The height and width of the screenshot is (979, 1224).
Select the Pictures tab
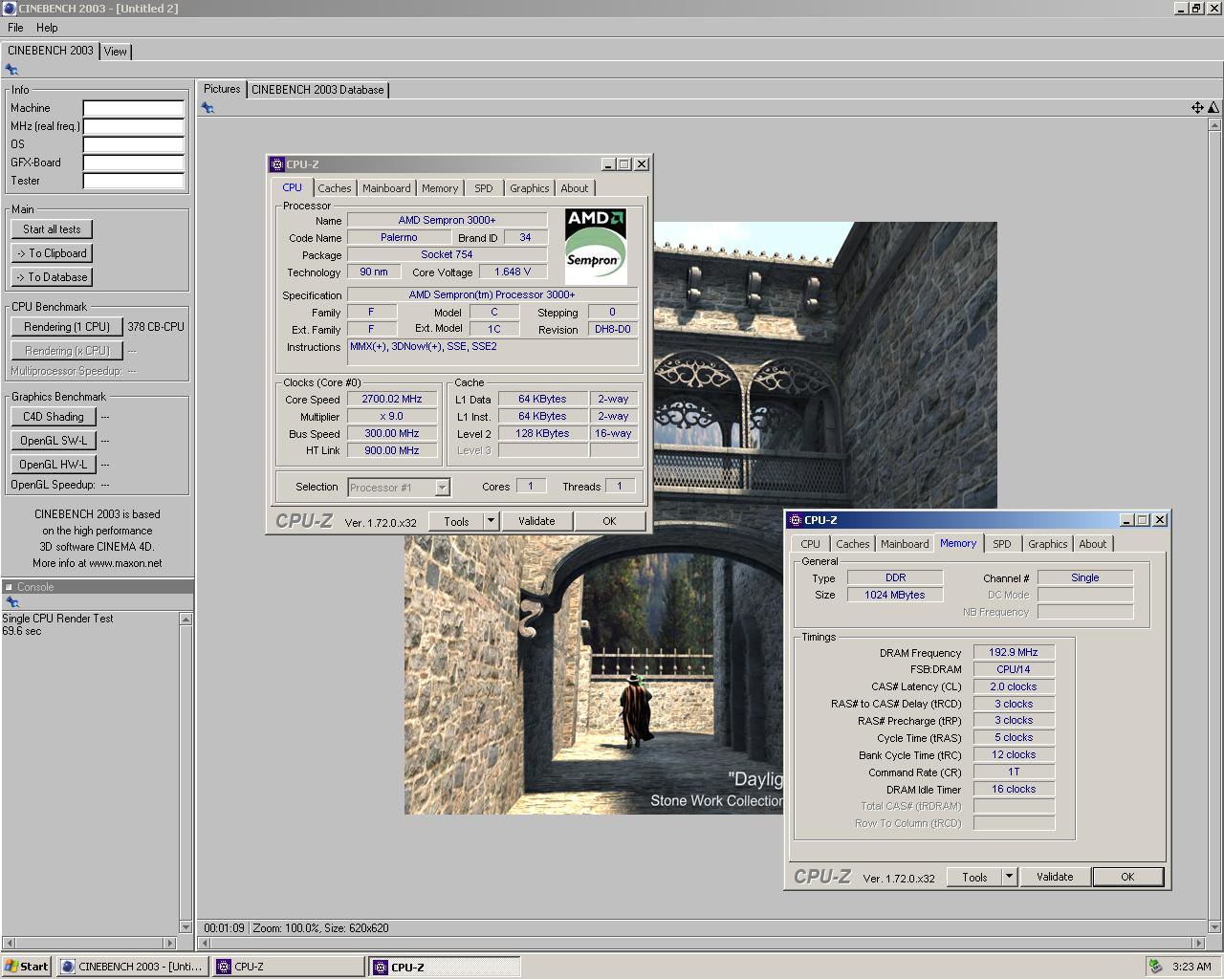pyautogui.click(x=222, y=89)
